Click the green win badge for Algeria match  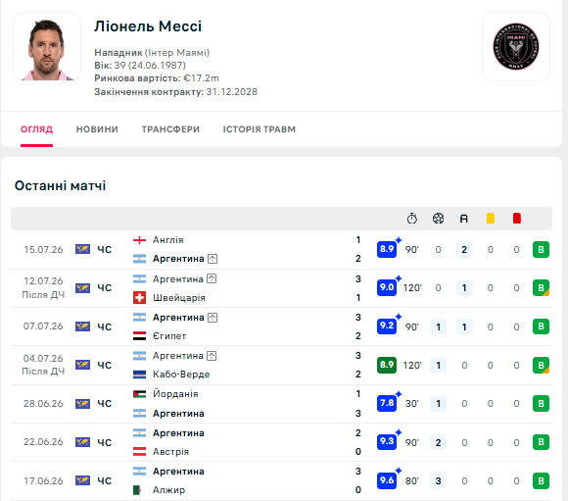[x=541, y=480]
